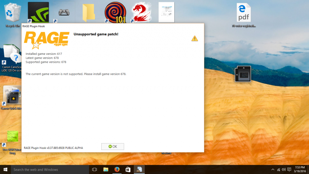Click 'Latest game version: 678' text
309x174 pixels.
click(42, 58)
